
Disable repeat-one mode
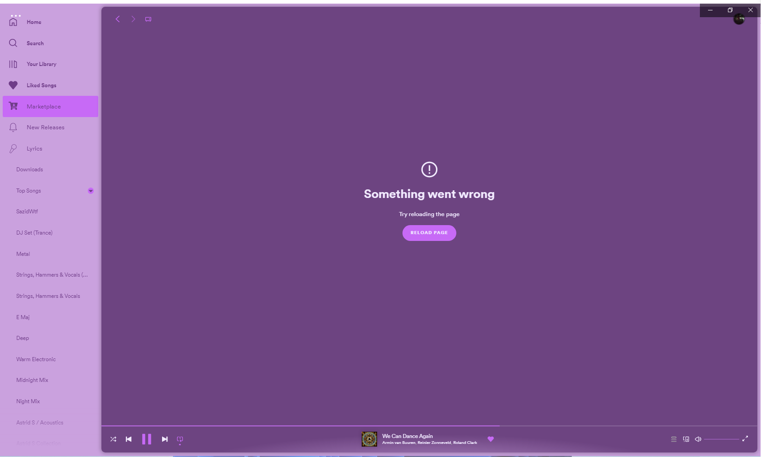click(180, 438)
